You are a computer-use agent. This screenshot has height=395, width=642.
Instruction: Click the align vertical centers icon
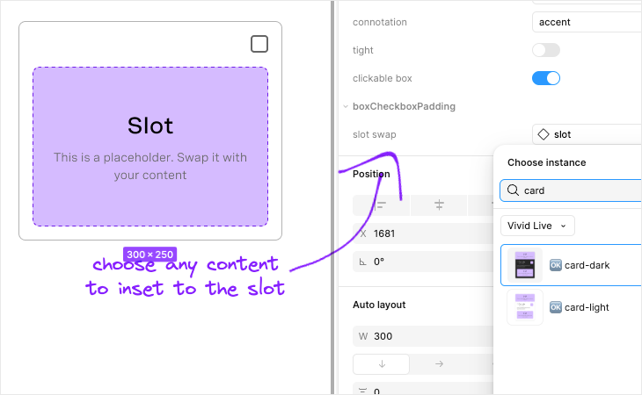(439, 205)
